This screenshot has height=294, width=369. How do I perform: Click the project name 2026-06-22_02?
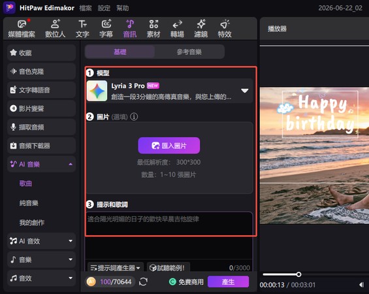pos(340,8)
